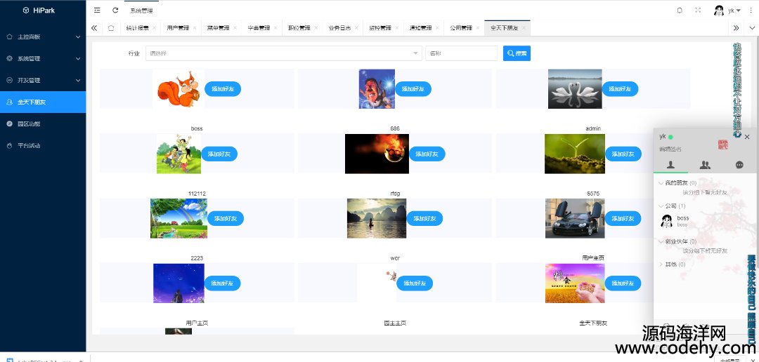Select 平台活动 in the sidebar
This screenshot has height=362, width=759.
click(x=43, y=145)
